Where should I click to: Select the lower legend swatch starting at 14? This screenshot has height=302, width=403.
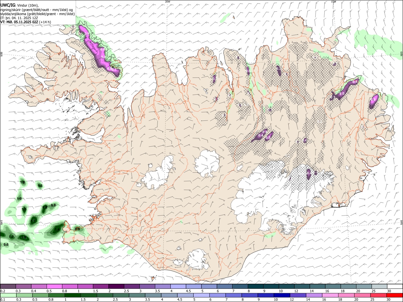tap(315, 295)
